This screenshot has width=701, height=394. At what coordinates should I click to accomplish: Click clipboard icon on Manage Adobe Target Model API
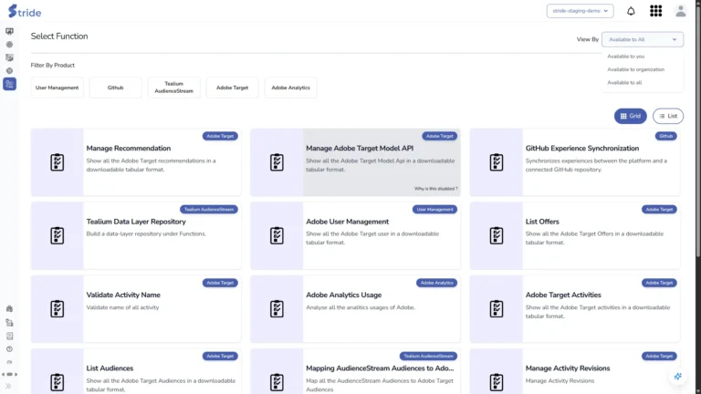pyautogui.click(x=277, y=162)
